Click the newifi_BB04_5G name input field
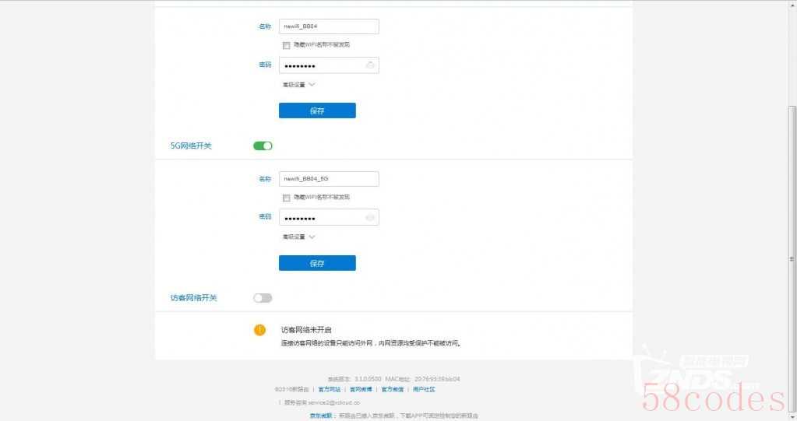Screen dimensions: 797x421 click(x=329, y=179)
